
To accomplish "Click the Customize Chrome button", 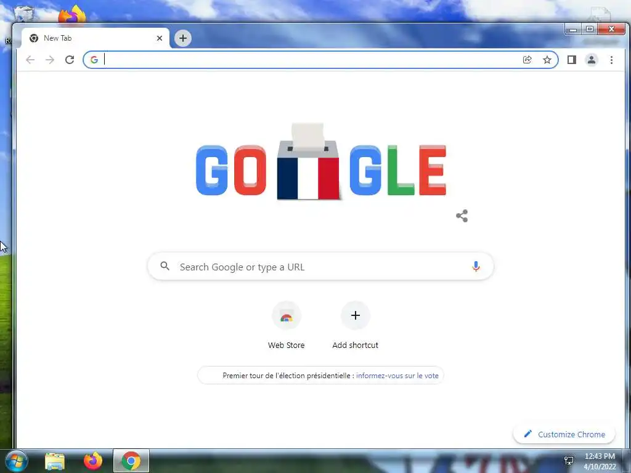I will [564, 434].
